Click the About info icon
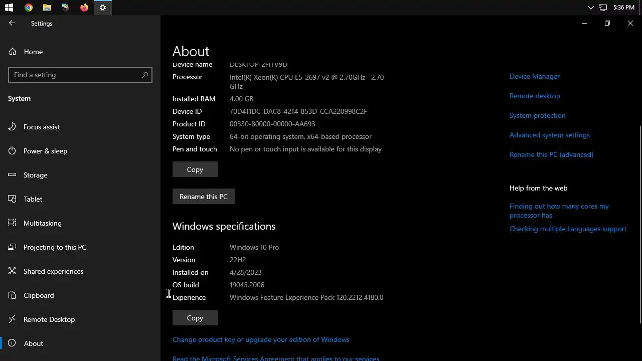Screen dimensions: 642x361 coord(13,343)
